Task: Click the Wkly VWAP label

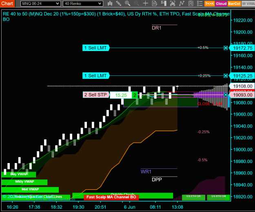Action: (24, 181)
